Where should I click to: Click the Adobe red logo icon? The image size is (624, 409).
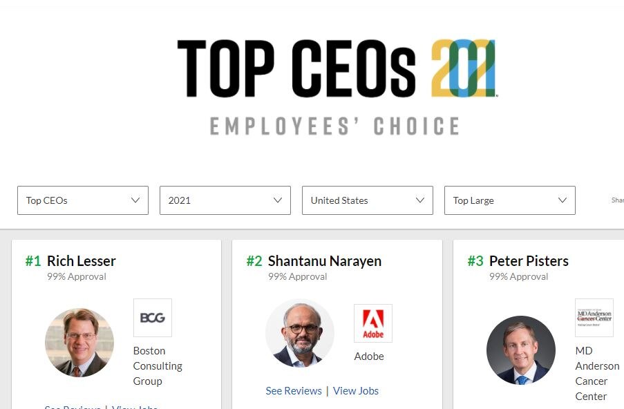[x=372, y=322]
